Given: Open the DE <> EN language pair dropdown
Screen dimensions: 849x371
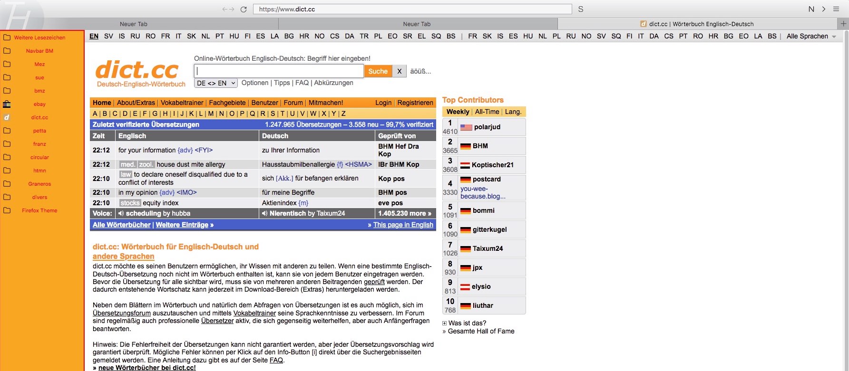Looking at the screenshot, I should coord(216,83).
